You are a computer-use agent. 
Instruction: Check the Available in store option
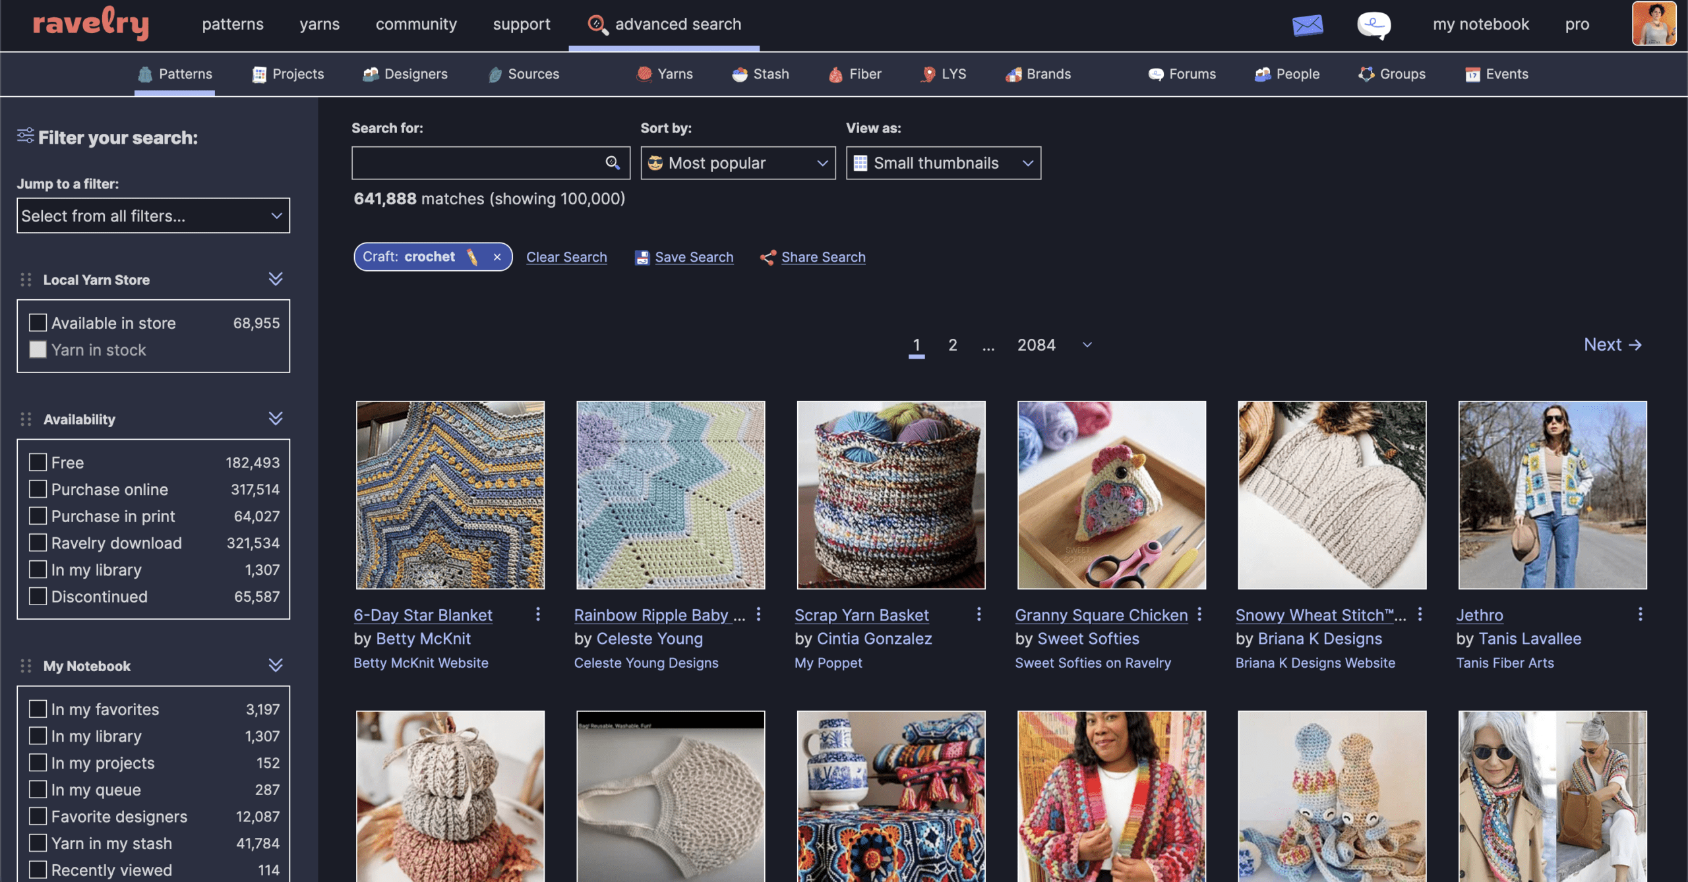point(38,322)
